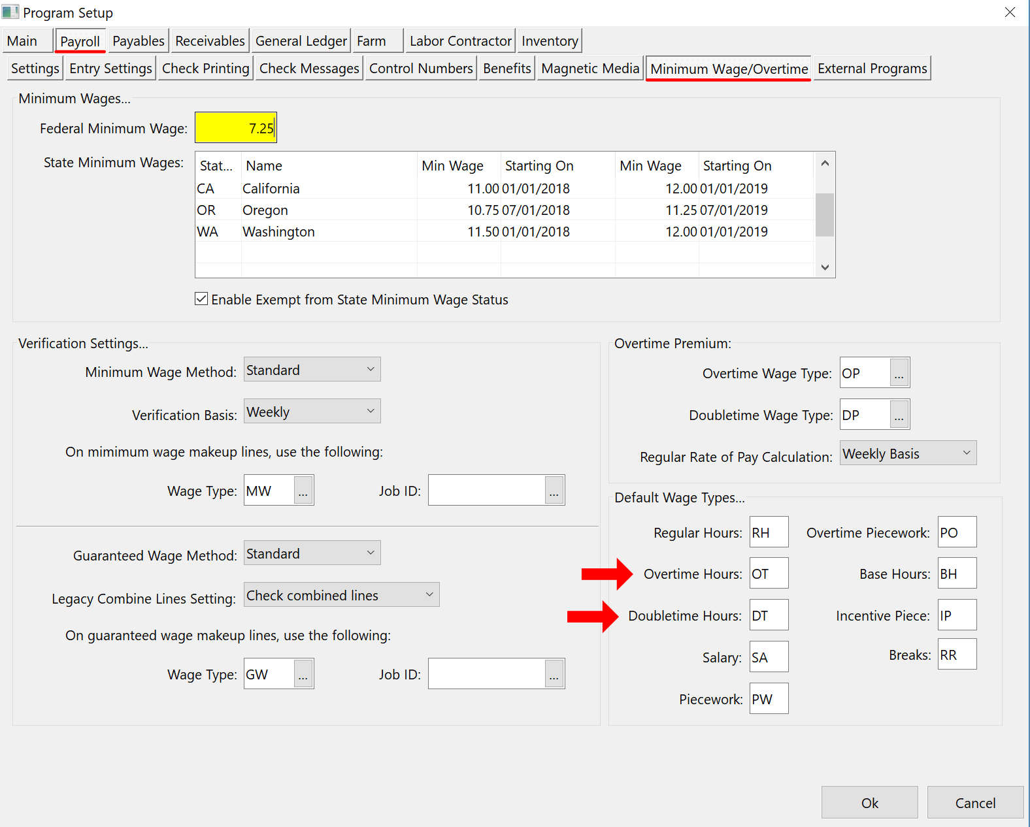Viewport: 1030px width, 827px height.
Task: Go to the Labor Contractor tab
Action: pyautogui.click(x=460, y=41)
